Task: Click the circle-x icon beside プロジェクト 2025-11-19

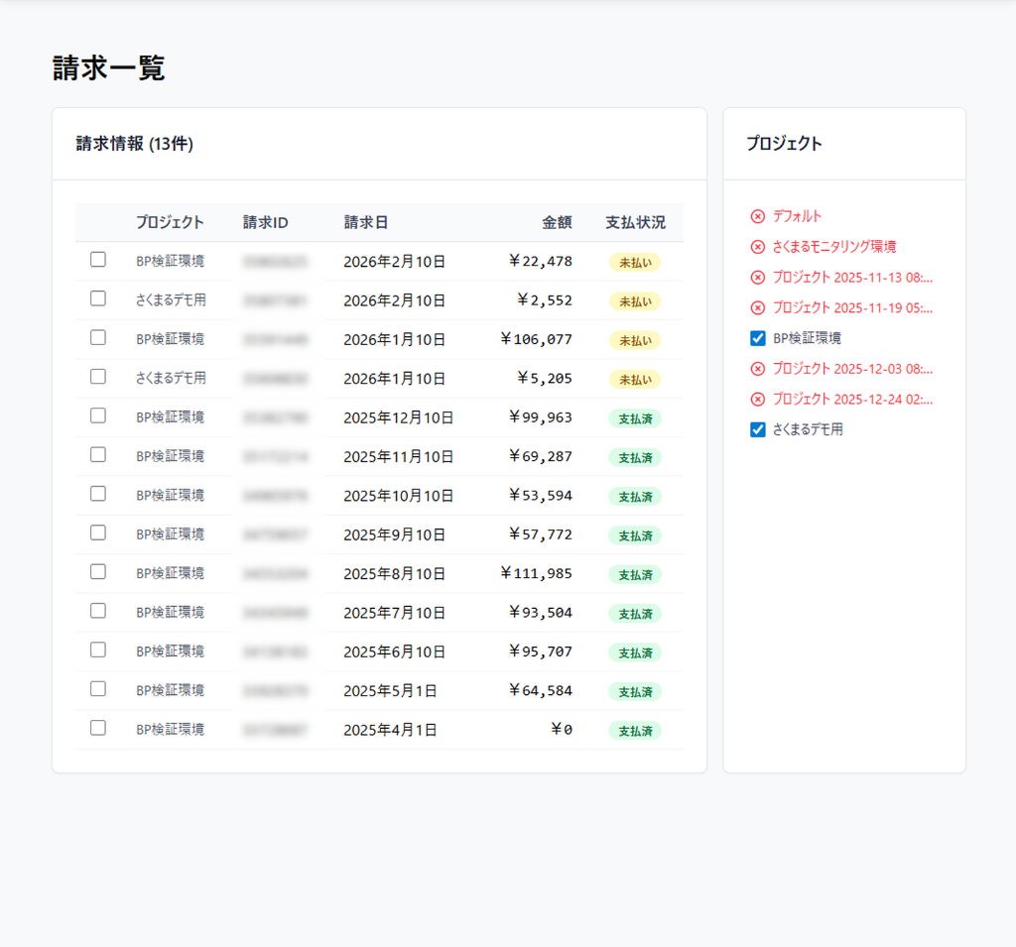Action: tap(757, 307)
